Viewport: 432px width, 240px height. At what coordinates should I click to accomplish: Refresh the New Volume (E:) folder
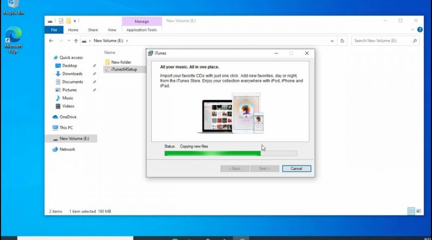point(342,41)
